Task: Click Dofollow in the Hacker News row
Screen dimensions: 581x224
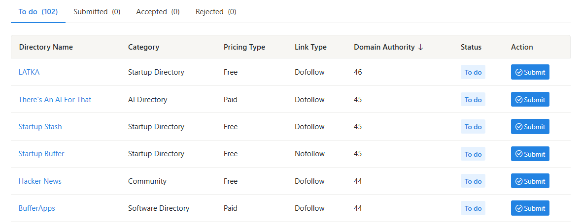Action: click(x=310, y=181)
